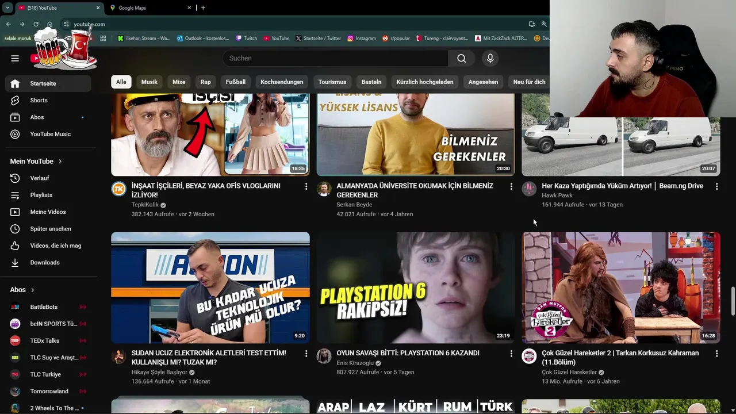
Task: Click the page vertical scrollbar thumb
Action: [733, 301]
